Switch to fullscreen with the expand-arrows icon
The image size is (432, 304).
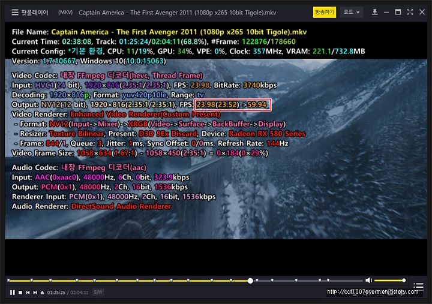(x=410, y=12)
